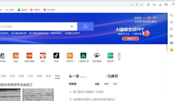Open the 爱奇艺 site tile icon
Image resolution: width=175 pixels, height=101 pixels.
coord(110,56)
